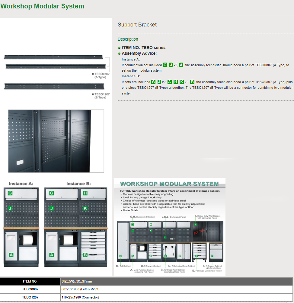
Task: Select the TEBO1207 (B Type) bracket image
Action: click(x=54, y=86)
